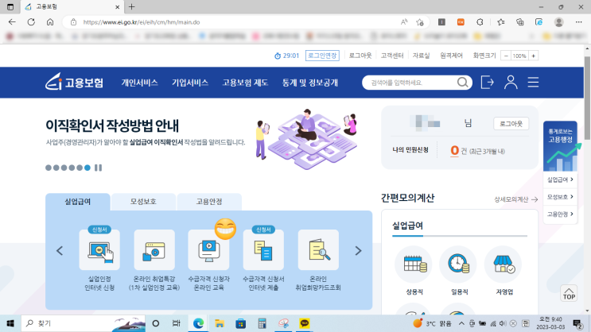
Task: Select the third banner slide dot
Action: click(x=64, y=168)
